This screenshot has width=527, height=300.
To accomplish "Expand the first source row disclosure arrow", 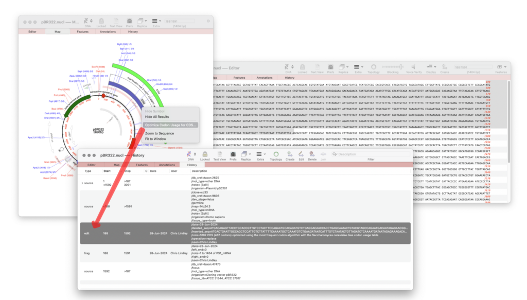I will pos(82,183).
